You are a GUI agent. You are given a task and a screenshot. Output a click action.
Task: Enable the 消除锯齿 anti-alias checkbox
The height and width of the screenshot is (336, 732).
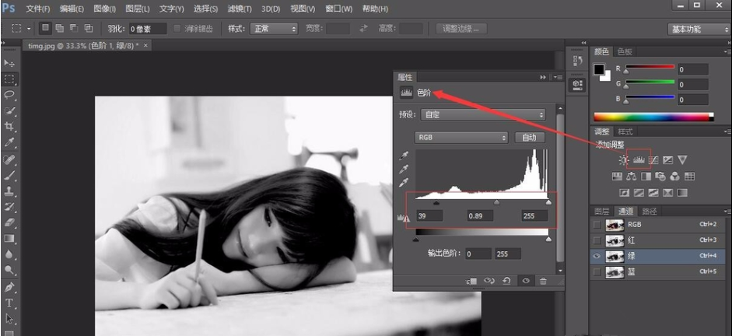point(177,29)
